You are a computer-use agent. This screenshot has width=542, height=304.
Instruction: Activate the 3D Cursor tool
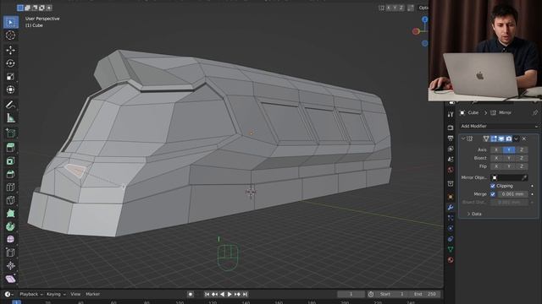coord(11,35)
